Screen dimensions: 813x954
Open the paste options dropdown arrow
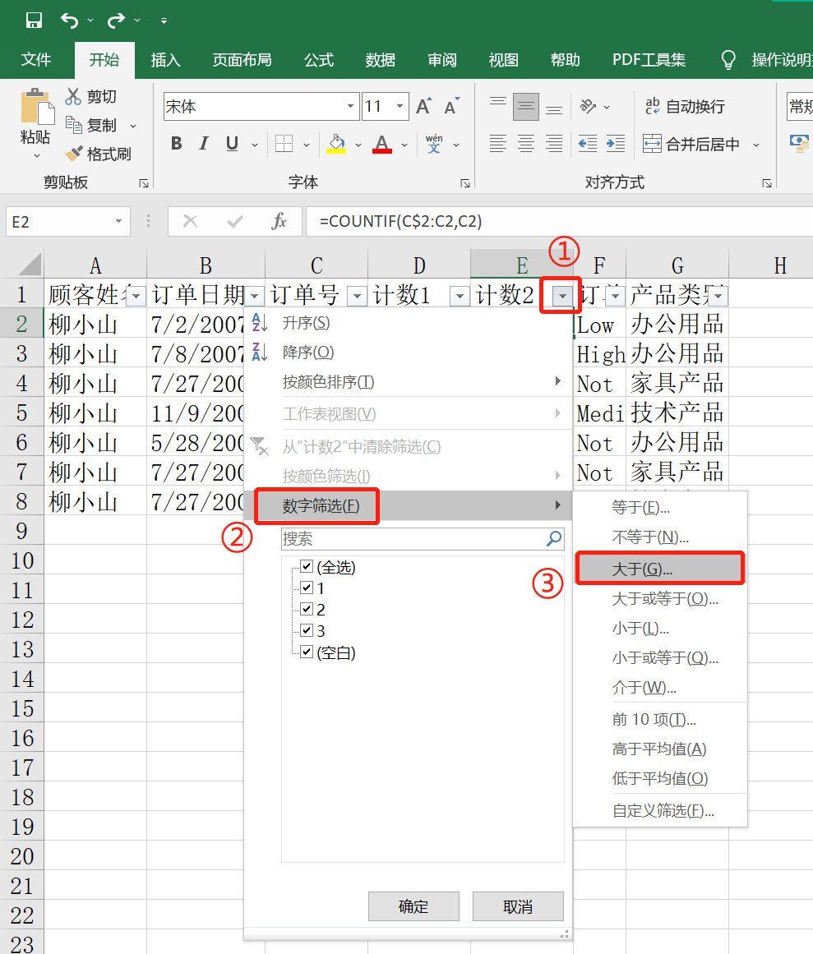click(36, 156)
